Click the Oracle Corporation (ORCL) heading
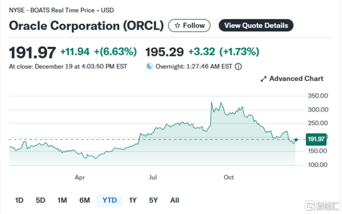342x214 pixels. (x=86, y=26)
